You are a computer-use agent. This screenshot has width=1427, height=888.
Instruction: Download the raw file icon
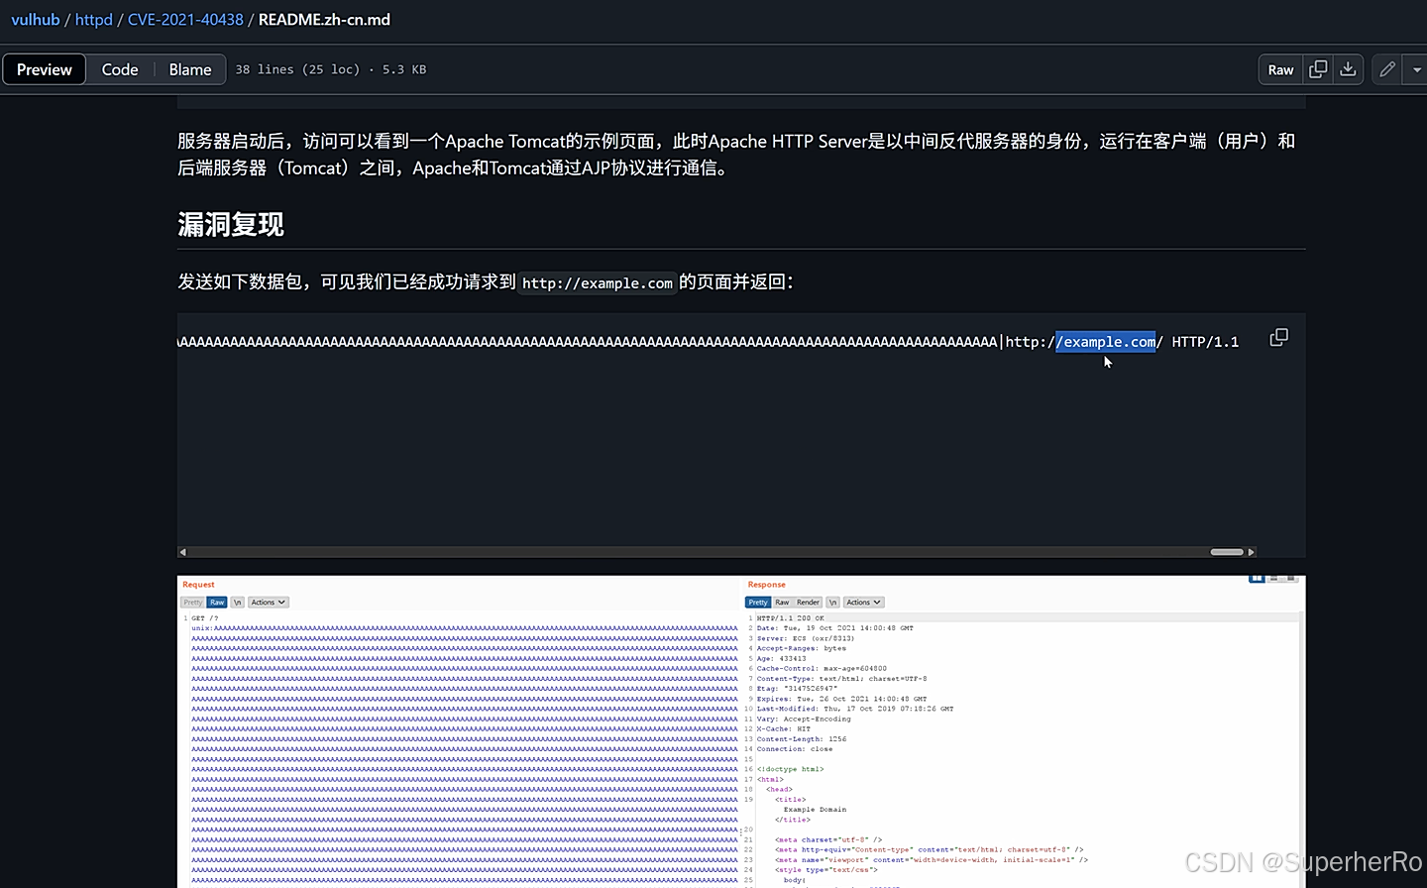(x=1348, y=69)
